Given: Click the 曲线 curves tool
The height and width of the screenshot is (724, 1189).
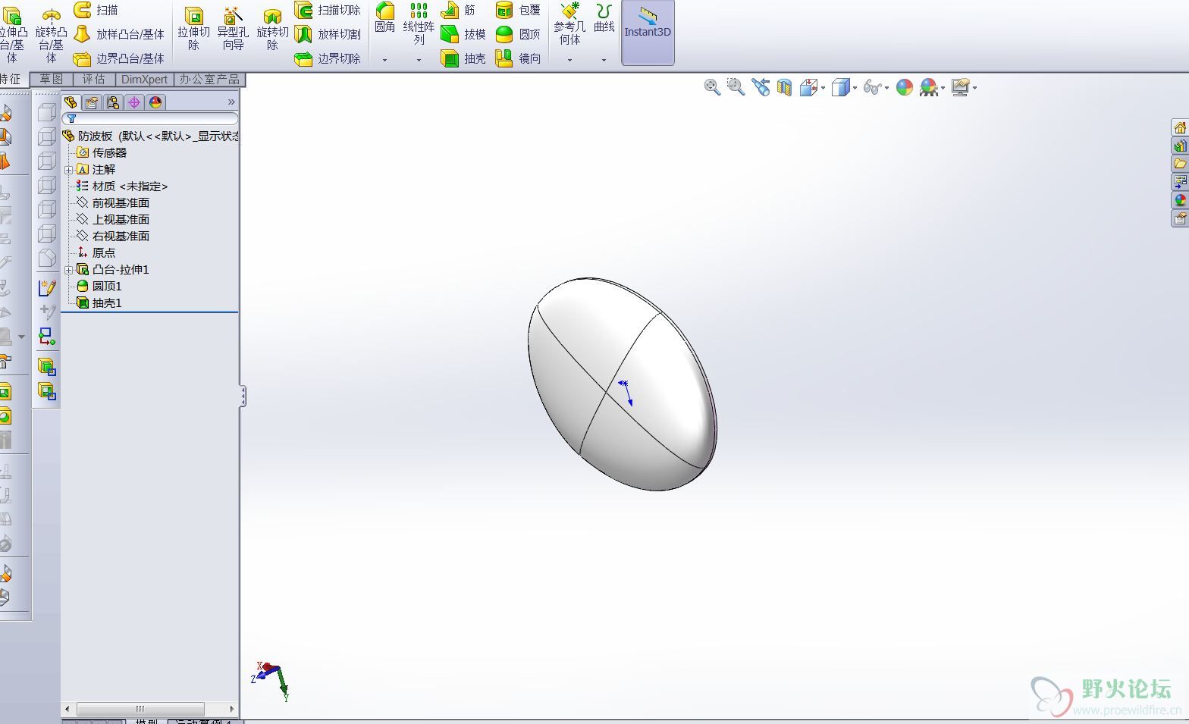Looking at the screenshot, I should click(604, 18).
